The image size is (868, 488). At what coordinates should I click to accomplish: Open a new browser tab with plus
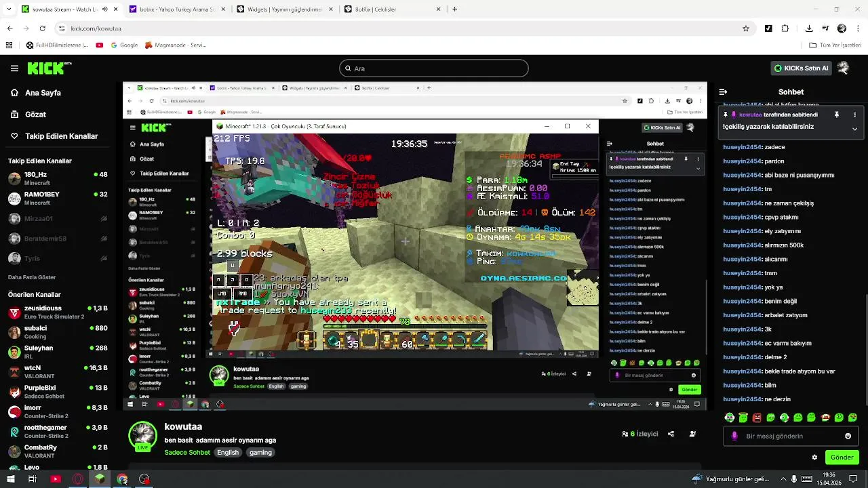[454, 9]
